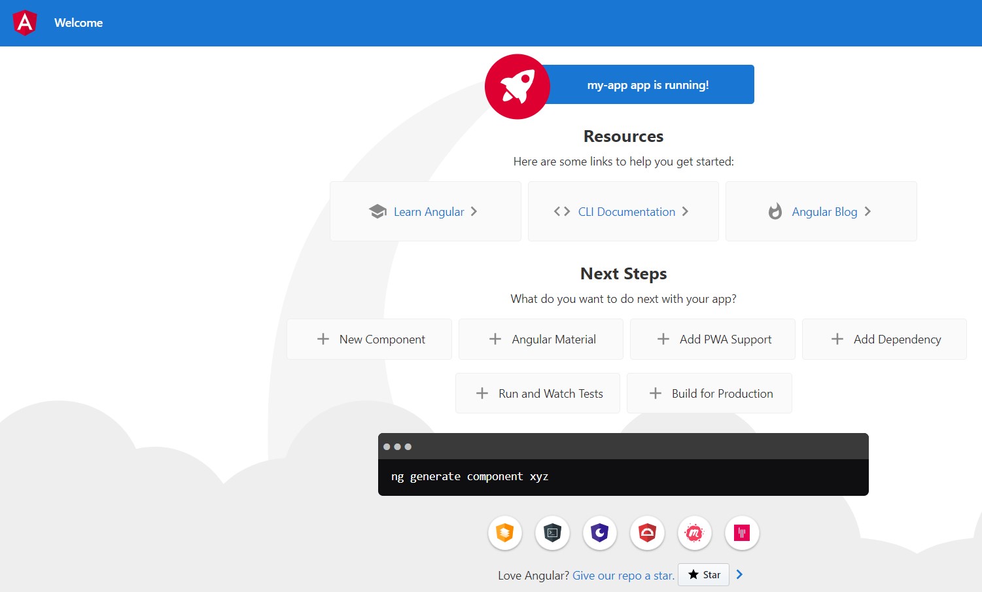Click the 'Next Steps' heading
The height and width of the screenshot is (592, 982).
(x=623, y=273)
